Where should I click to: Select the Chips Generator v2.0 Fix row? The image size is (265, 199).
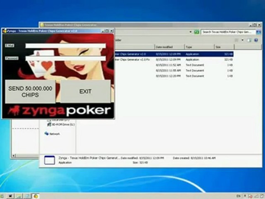click(x=174, y=60)
